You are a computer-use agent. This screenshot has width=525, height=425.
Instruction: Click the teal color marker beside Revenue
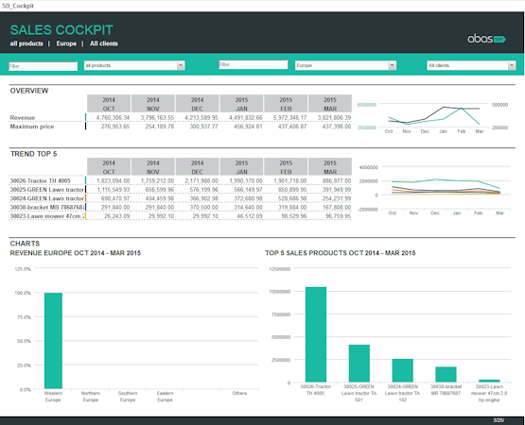pyautogui.click(x=86, y=117)
